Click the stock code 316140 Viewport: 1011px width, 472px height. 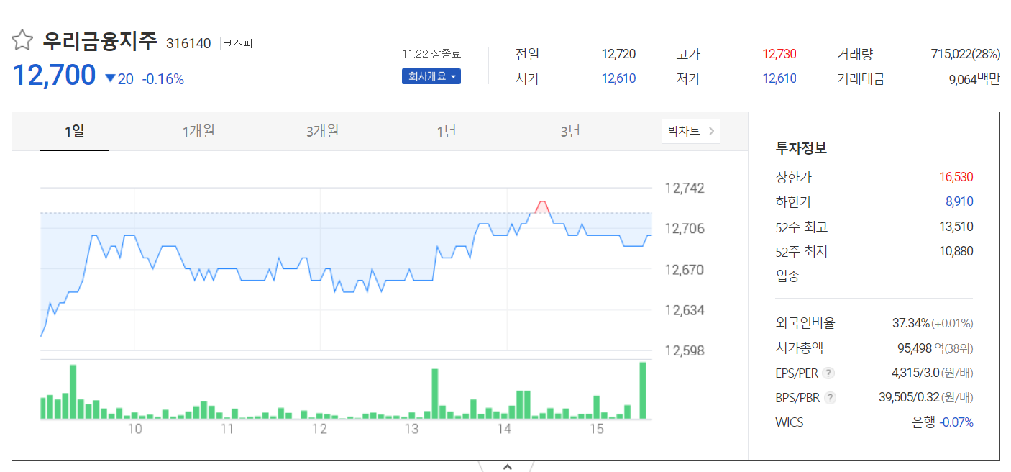point(188,43)
